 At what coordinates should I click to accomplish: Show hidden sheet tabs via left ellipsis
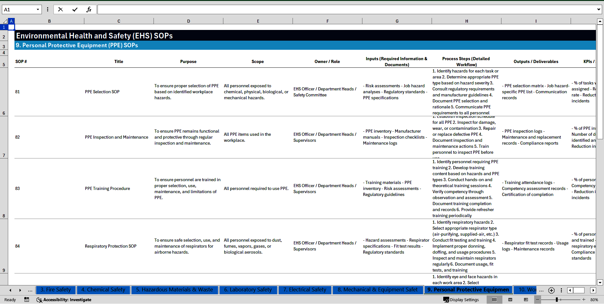tap(30, 290)
